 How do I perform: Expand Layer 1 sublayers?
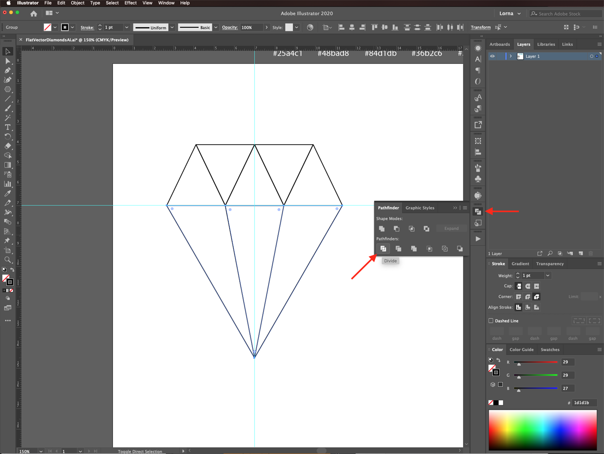coord(511,56)
